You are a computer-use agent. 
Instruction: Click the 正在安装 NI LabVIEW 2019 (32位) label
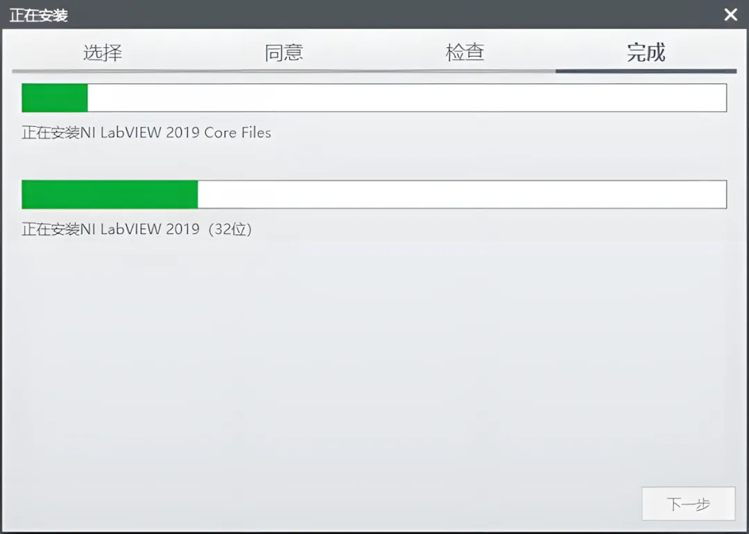(137, 230)
